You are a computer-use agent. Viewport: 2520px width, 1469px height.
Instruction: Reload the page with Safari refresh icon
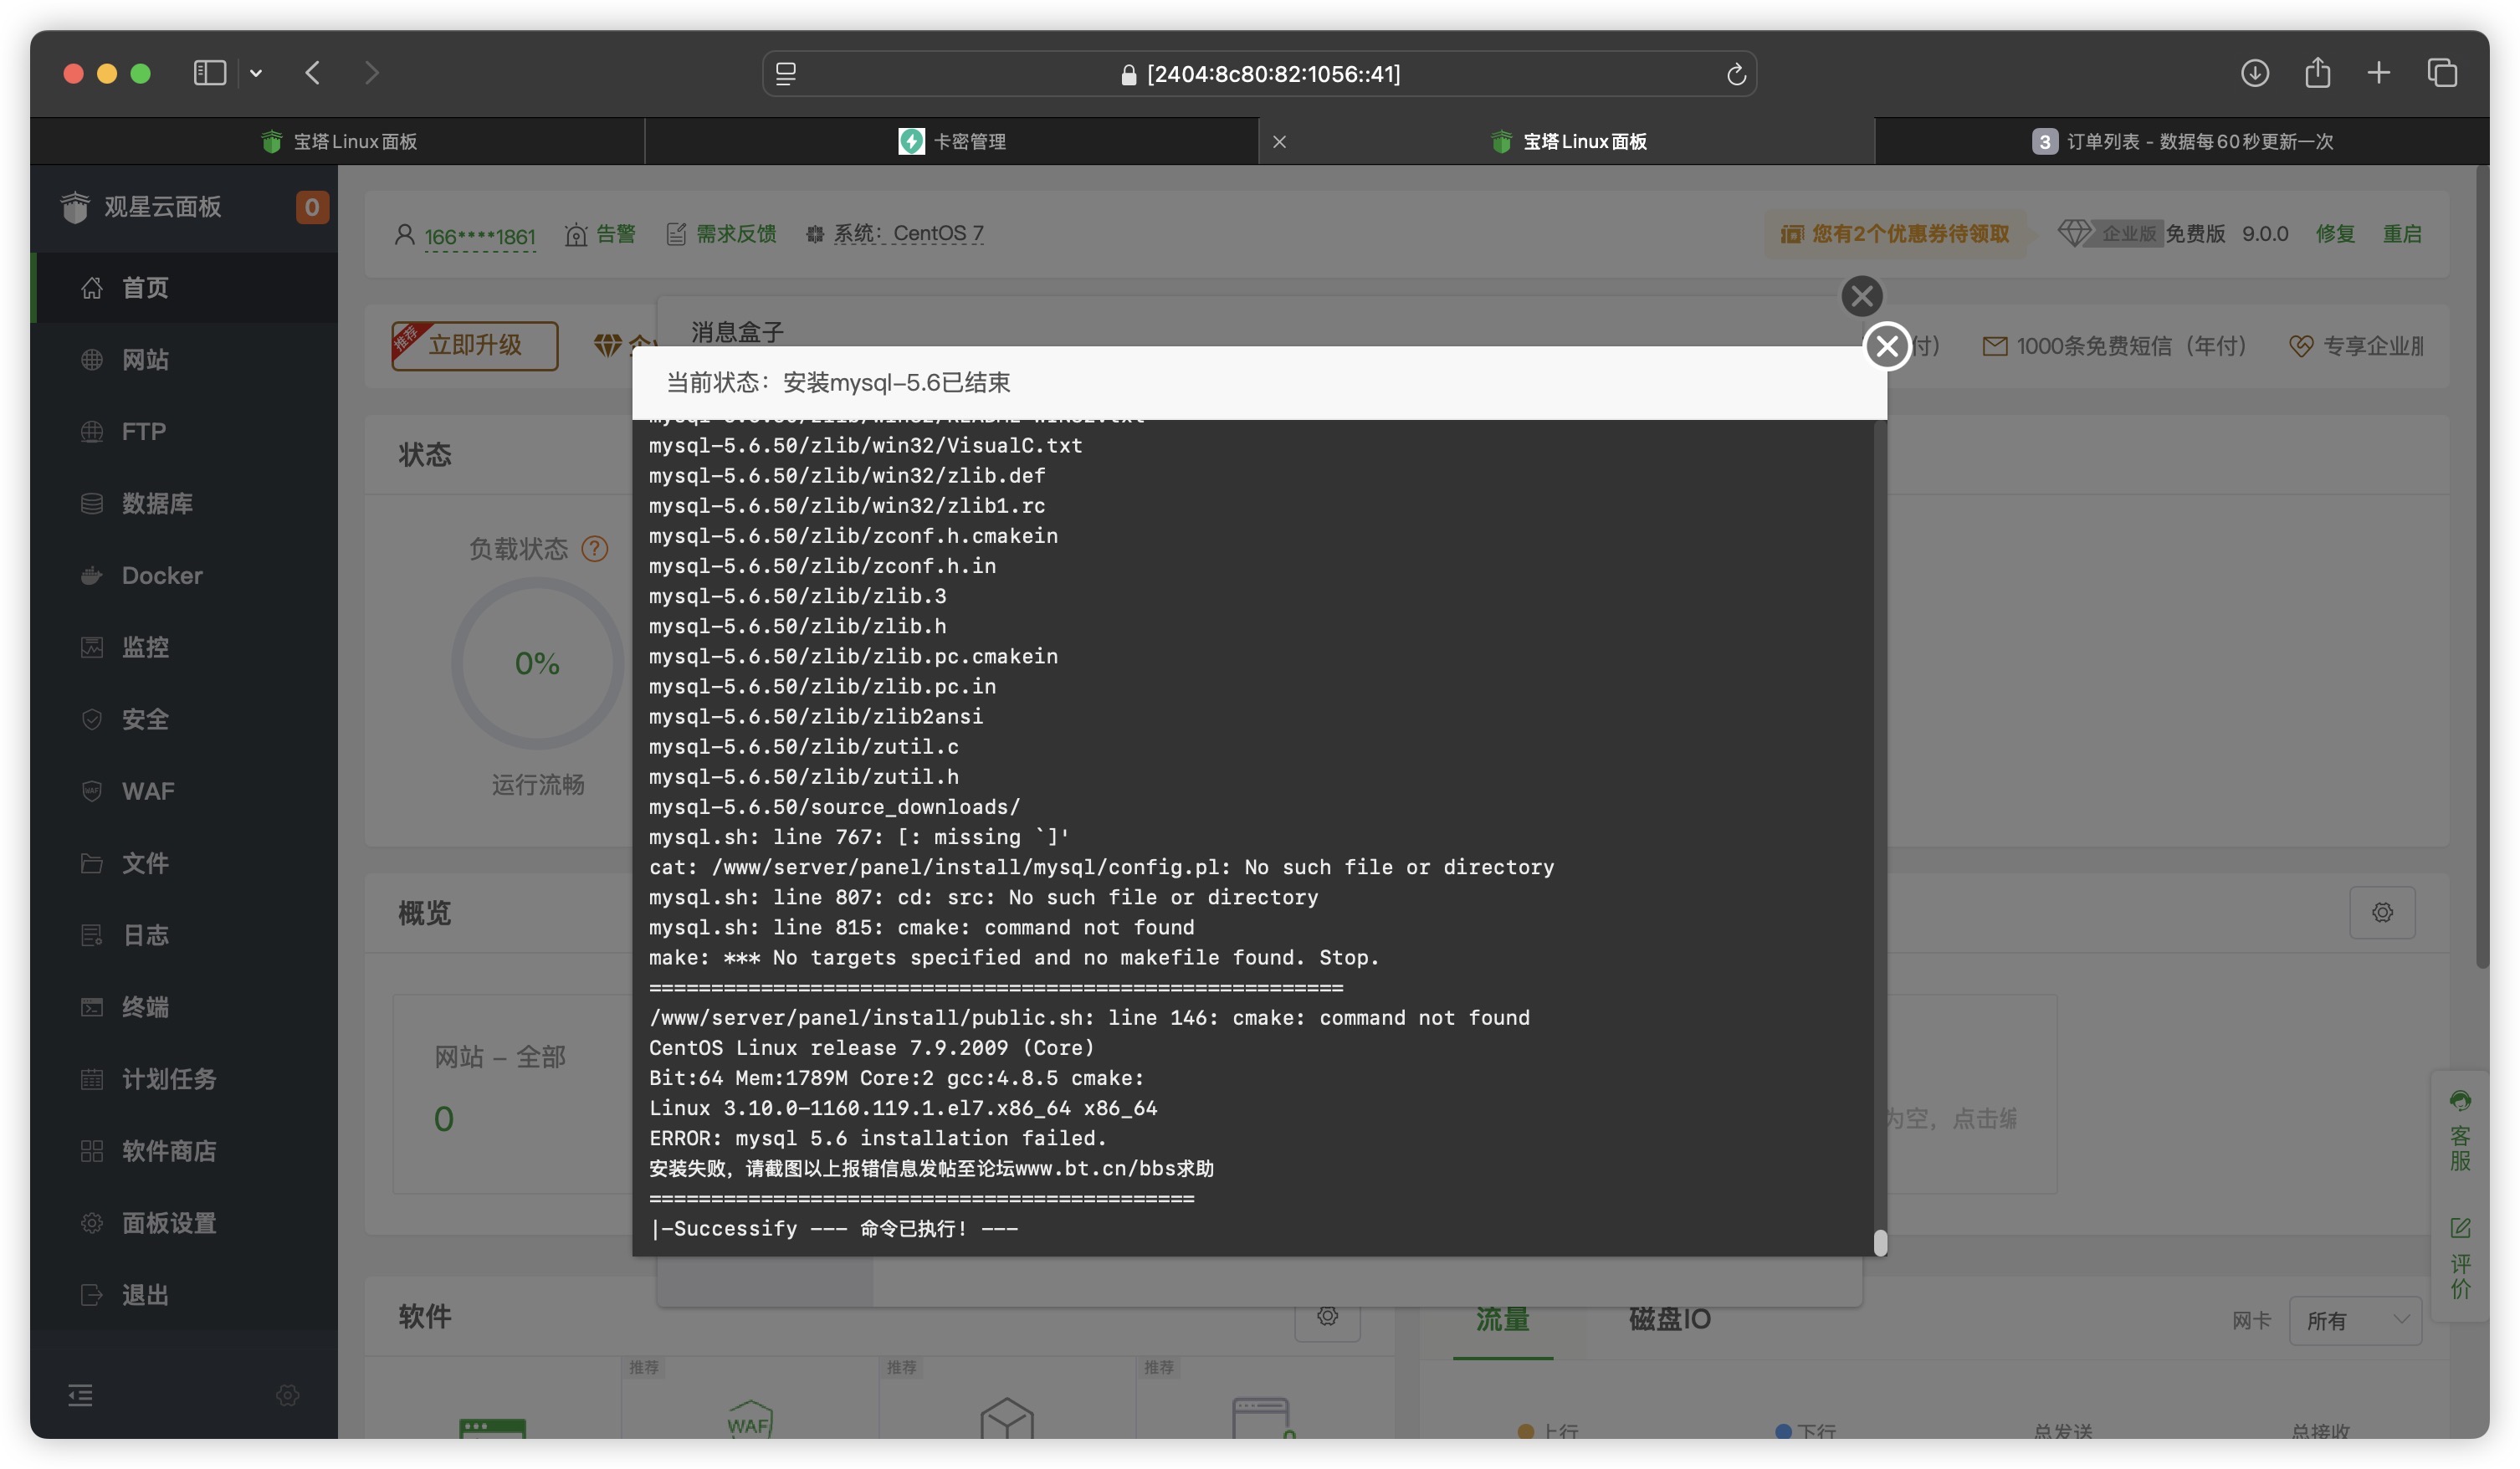(1735, 74)
